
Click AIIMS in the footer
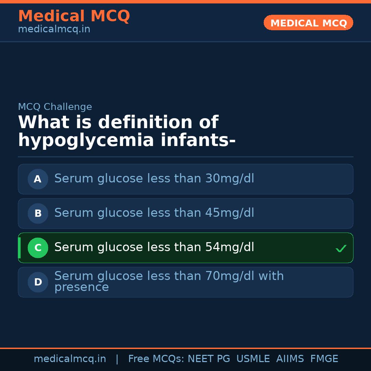pyautogui.click(x=290, y=359)
